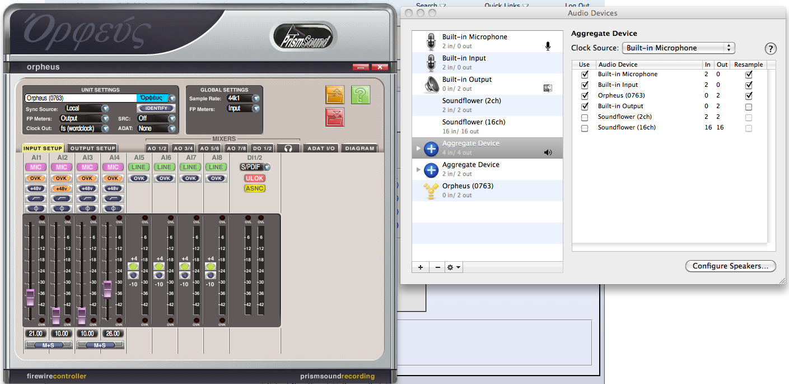Click Configure Speakers button
The height and width of the screenshot is (384, 789).
731,266
